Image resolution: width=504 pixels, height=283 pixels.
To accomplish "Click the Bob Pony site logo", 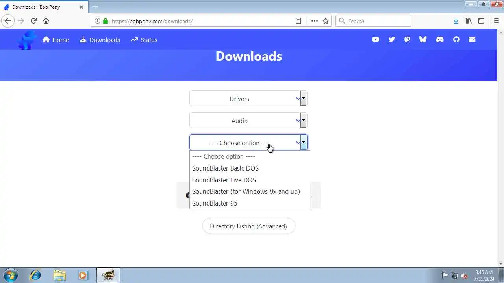I will click(x=27, y=40).
